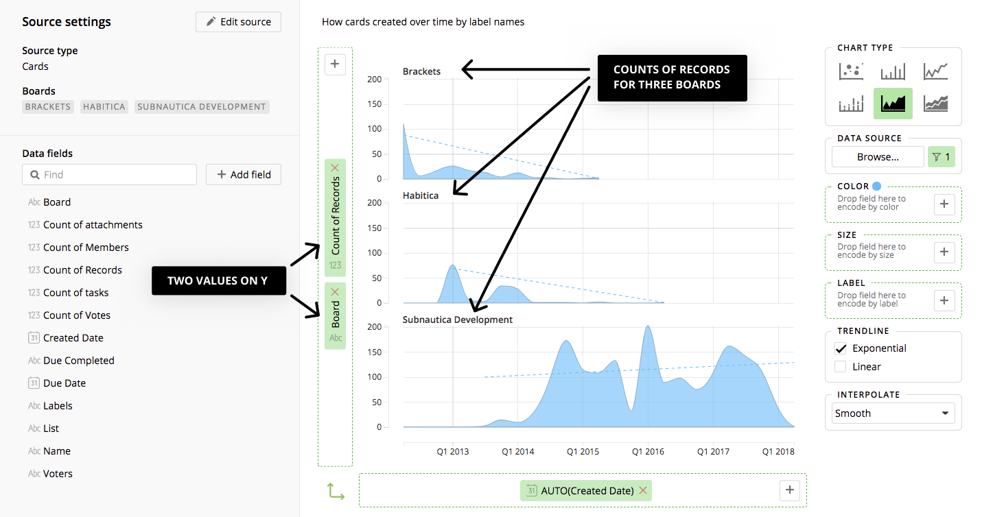The image size is (982, 517).
Task: Add field to Y axis with plus
Action: tap(335, 64)
